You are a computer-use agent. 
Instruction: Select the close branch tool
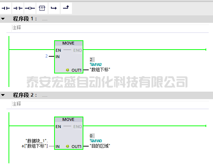coord(66,8)
